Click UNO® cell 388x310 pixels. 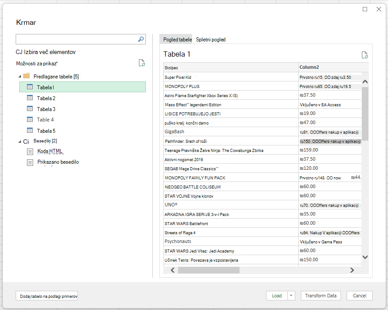coord(231,205)
